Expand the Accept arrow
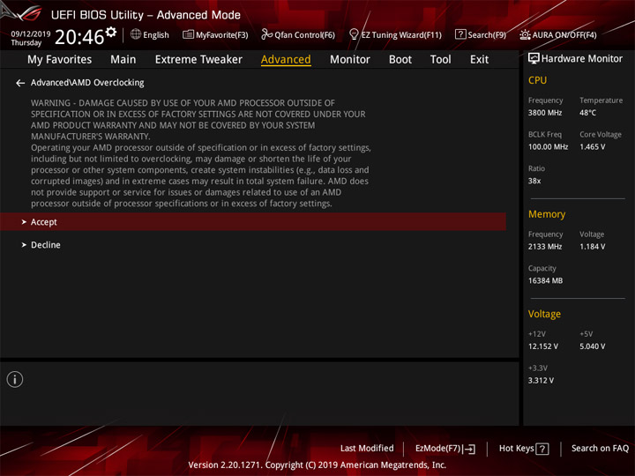The width and height of the screenshot is (635, 476). pos(24,222)
